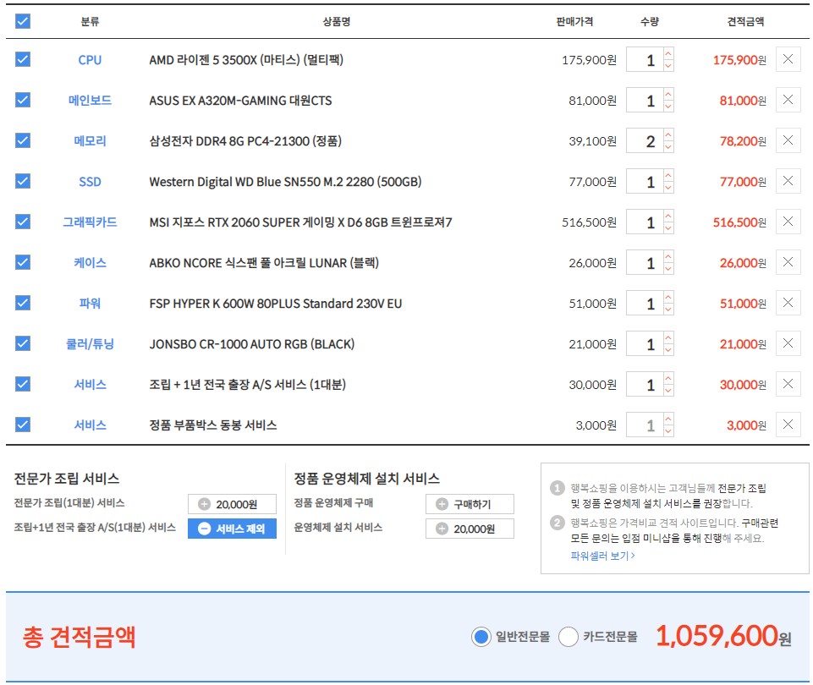Uncheck the 케이스 row checkbox
The image size is (813, 685).
click(x=23, y=262)
